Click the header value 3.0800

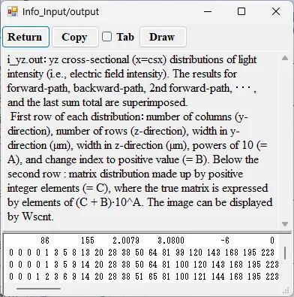point(171,241)
